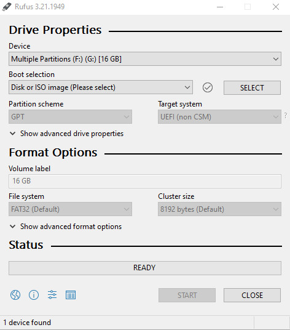The image size is (290, 330).
Task: Open application settings sliders icon
Action: [52, 295]
